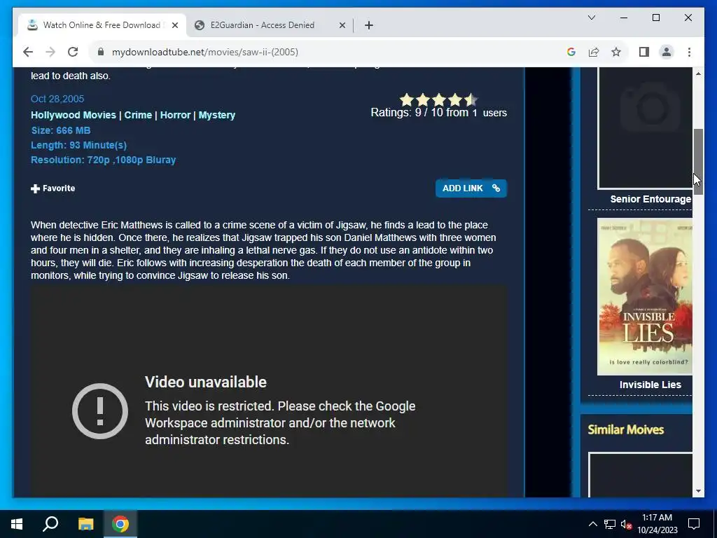Screen dimensions: 717x538
Task: Open the Invisible Lies movie poster
Action: pos(645,296)
